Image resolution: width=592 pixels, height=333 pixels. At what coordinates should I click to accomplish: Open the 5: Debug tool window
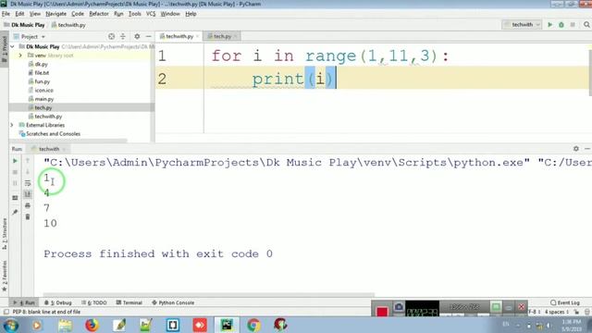[58, 302]
